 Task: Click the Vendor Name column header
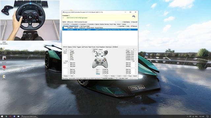tap(90, 28)
